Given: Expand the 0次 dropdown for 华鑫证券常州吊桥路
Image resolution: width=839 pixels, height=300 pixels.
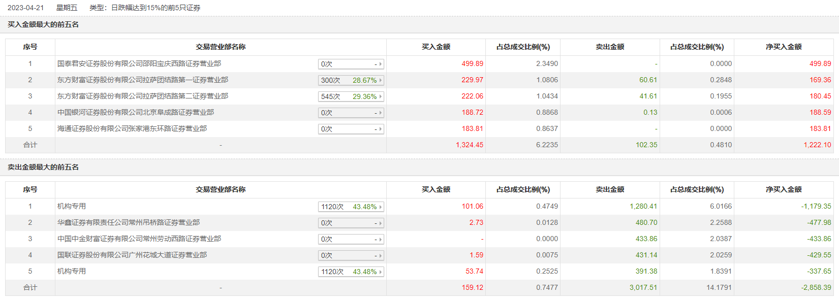Looking at the screenshot, I should pos(351,223).
